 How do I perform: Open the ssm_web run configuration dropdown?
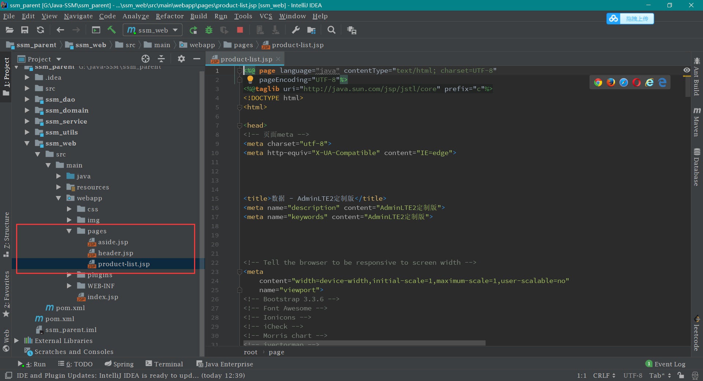point(153,30)
